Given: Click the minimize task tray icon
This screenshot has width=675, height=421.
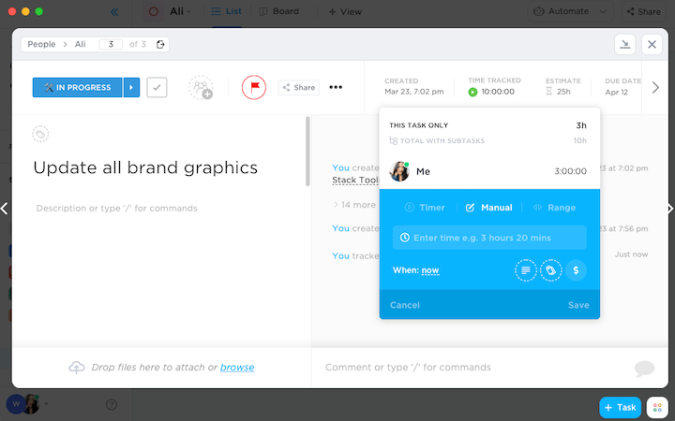Looking at the screenshot, I should click(x=625, y=44).
